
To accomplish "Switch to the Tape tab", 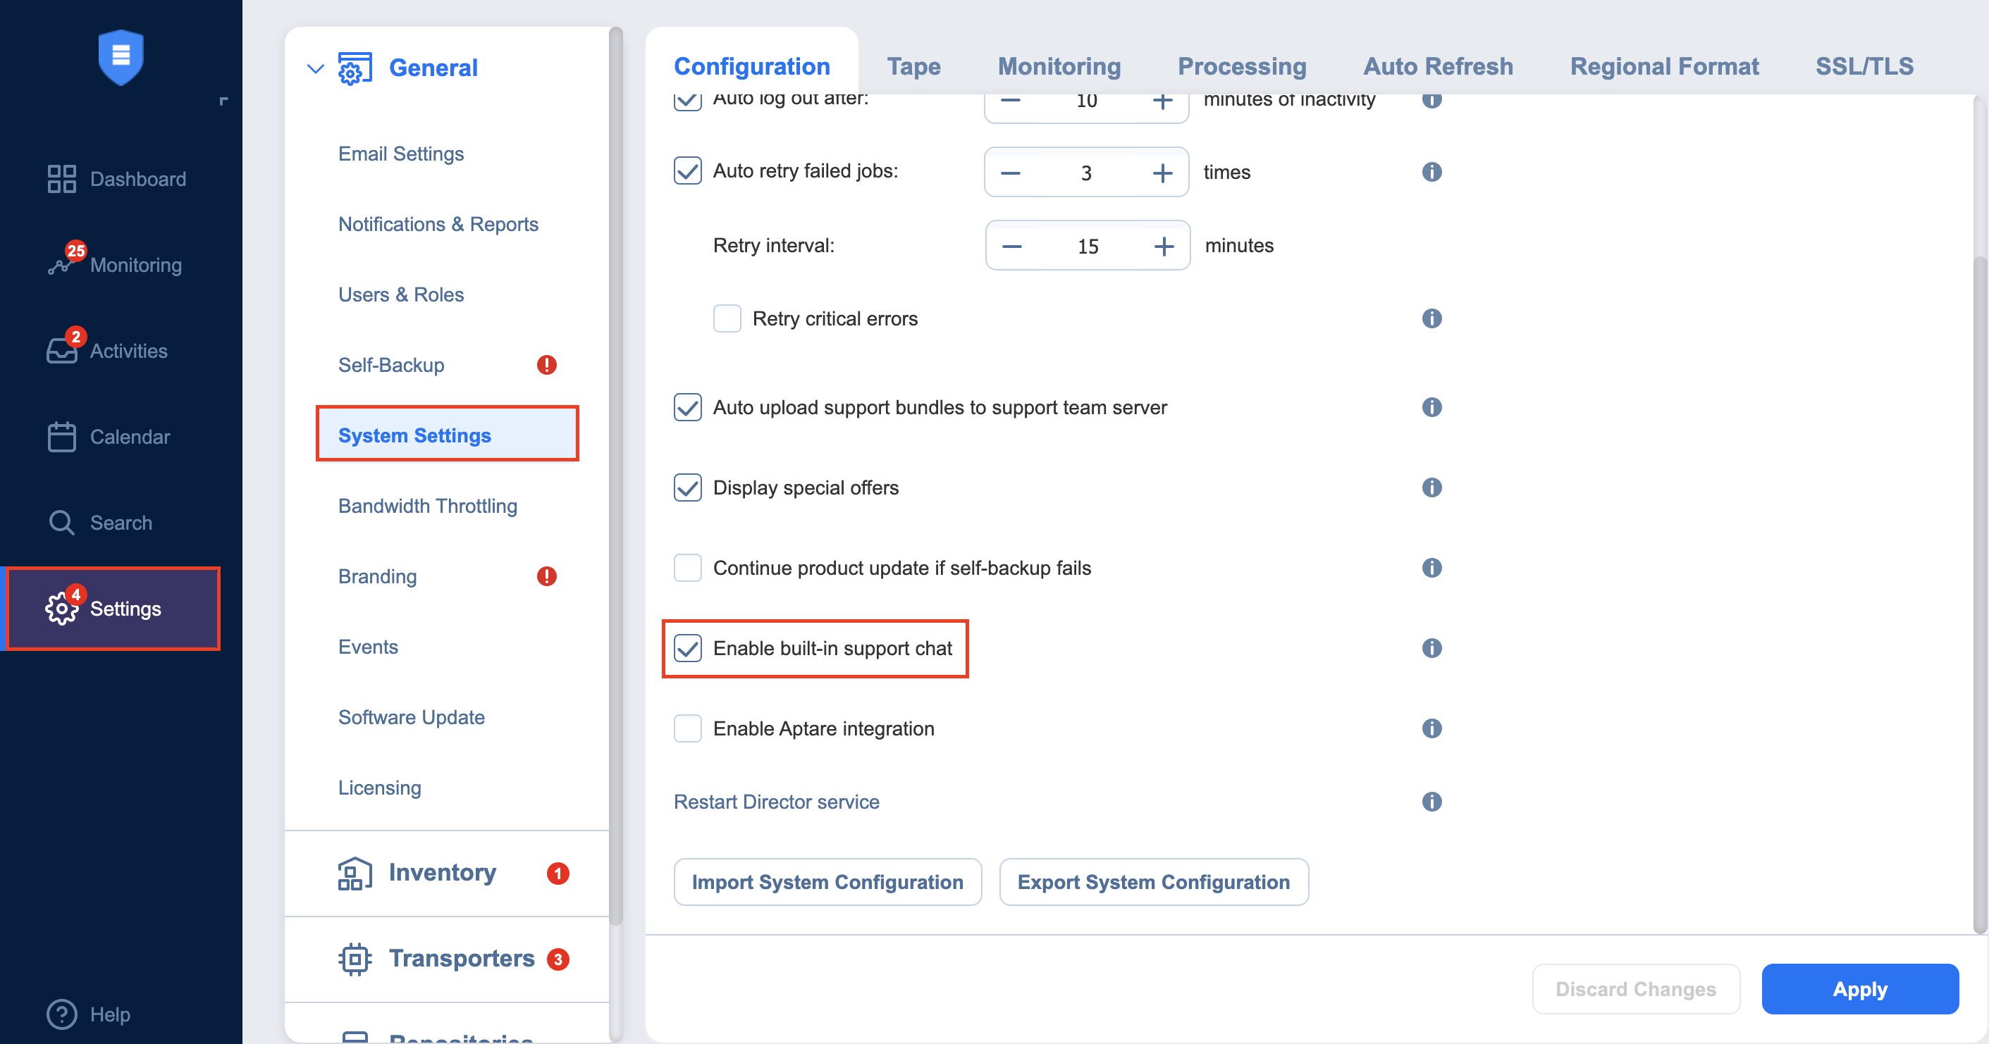I will coord(913,66).
